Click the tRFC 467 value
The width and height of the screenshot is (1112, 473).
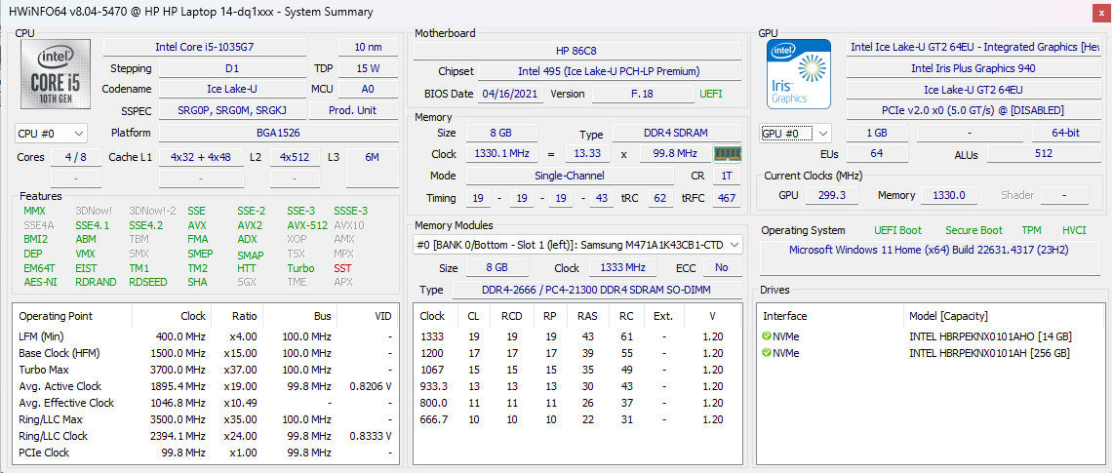click(x=726, y=198)
